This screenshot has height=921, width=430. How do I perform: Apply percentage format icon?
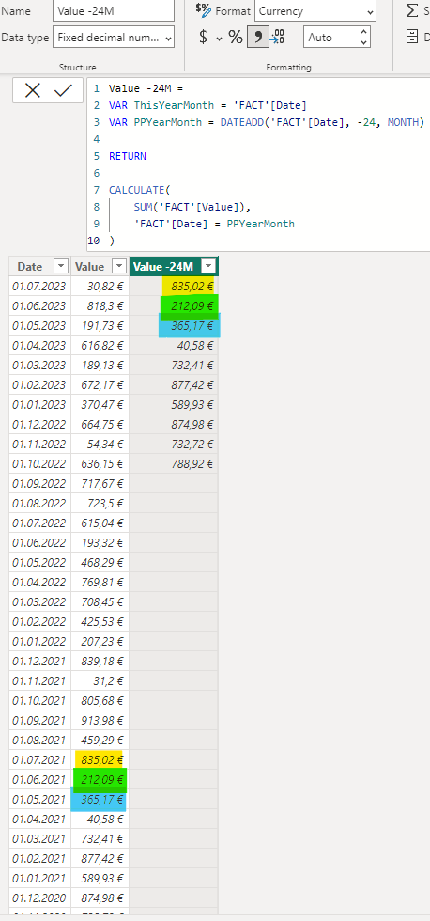point(236,38)
